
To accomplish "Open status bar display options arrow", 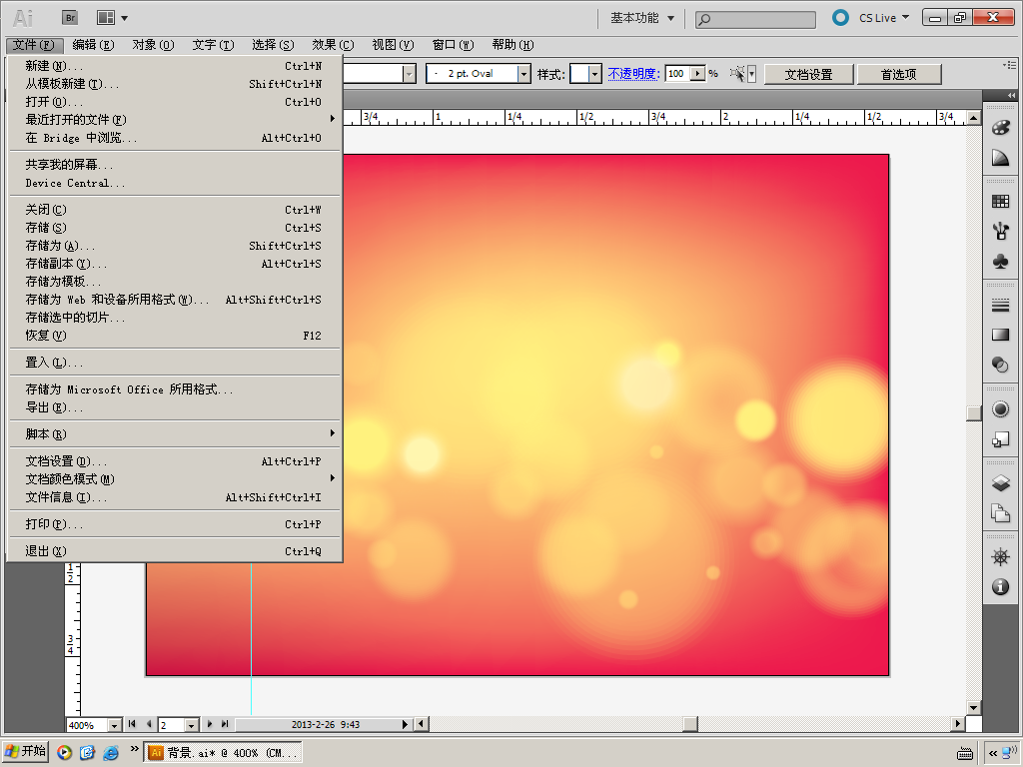I will pos(405,724).
